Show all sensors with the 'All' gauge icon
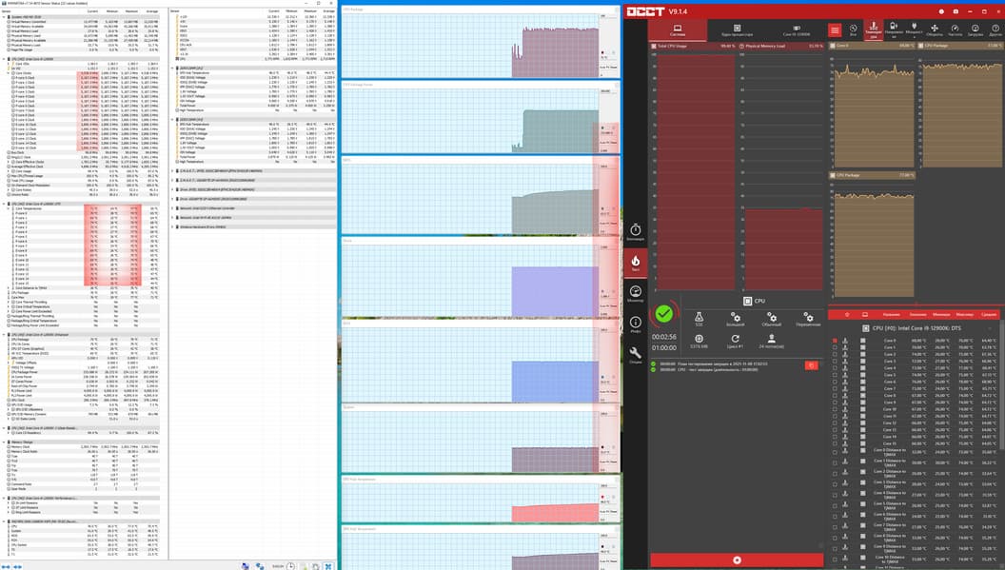1005x570 pixels. (853, 30)
